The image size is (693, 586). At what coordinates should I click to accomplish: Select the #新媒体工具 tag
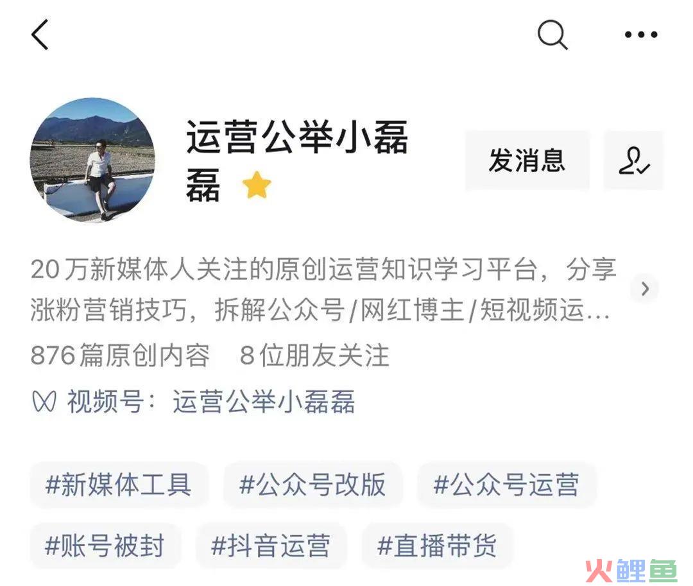119,485
